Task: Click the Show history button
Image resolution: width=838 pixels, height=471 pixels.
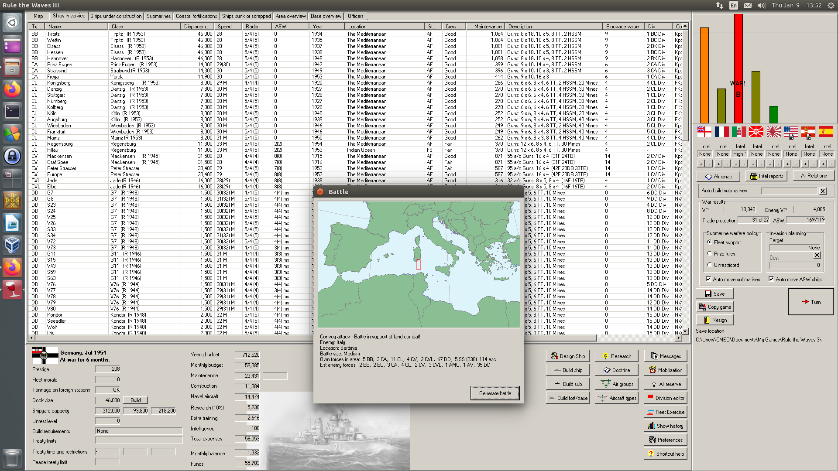Action: click(x=666, y=426)
